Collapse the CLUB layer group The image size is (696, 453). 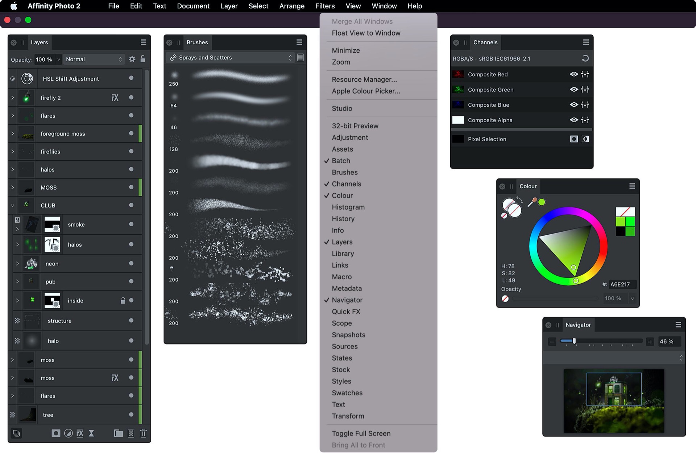click(12, 205)
